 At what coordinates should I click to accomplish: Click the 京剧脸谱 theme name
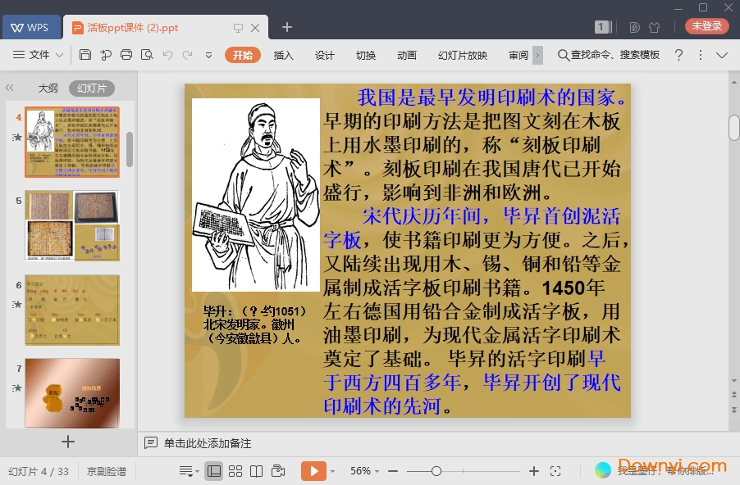[x=107, y=471]
